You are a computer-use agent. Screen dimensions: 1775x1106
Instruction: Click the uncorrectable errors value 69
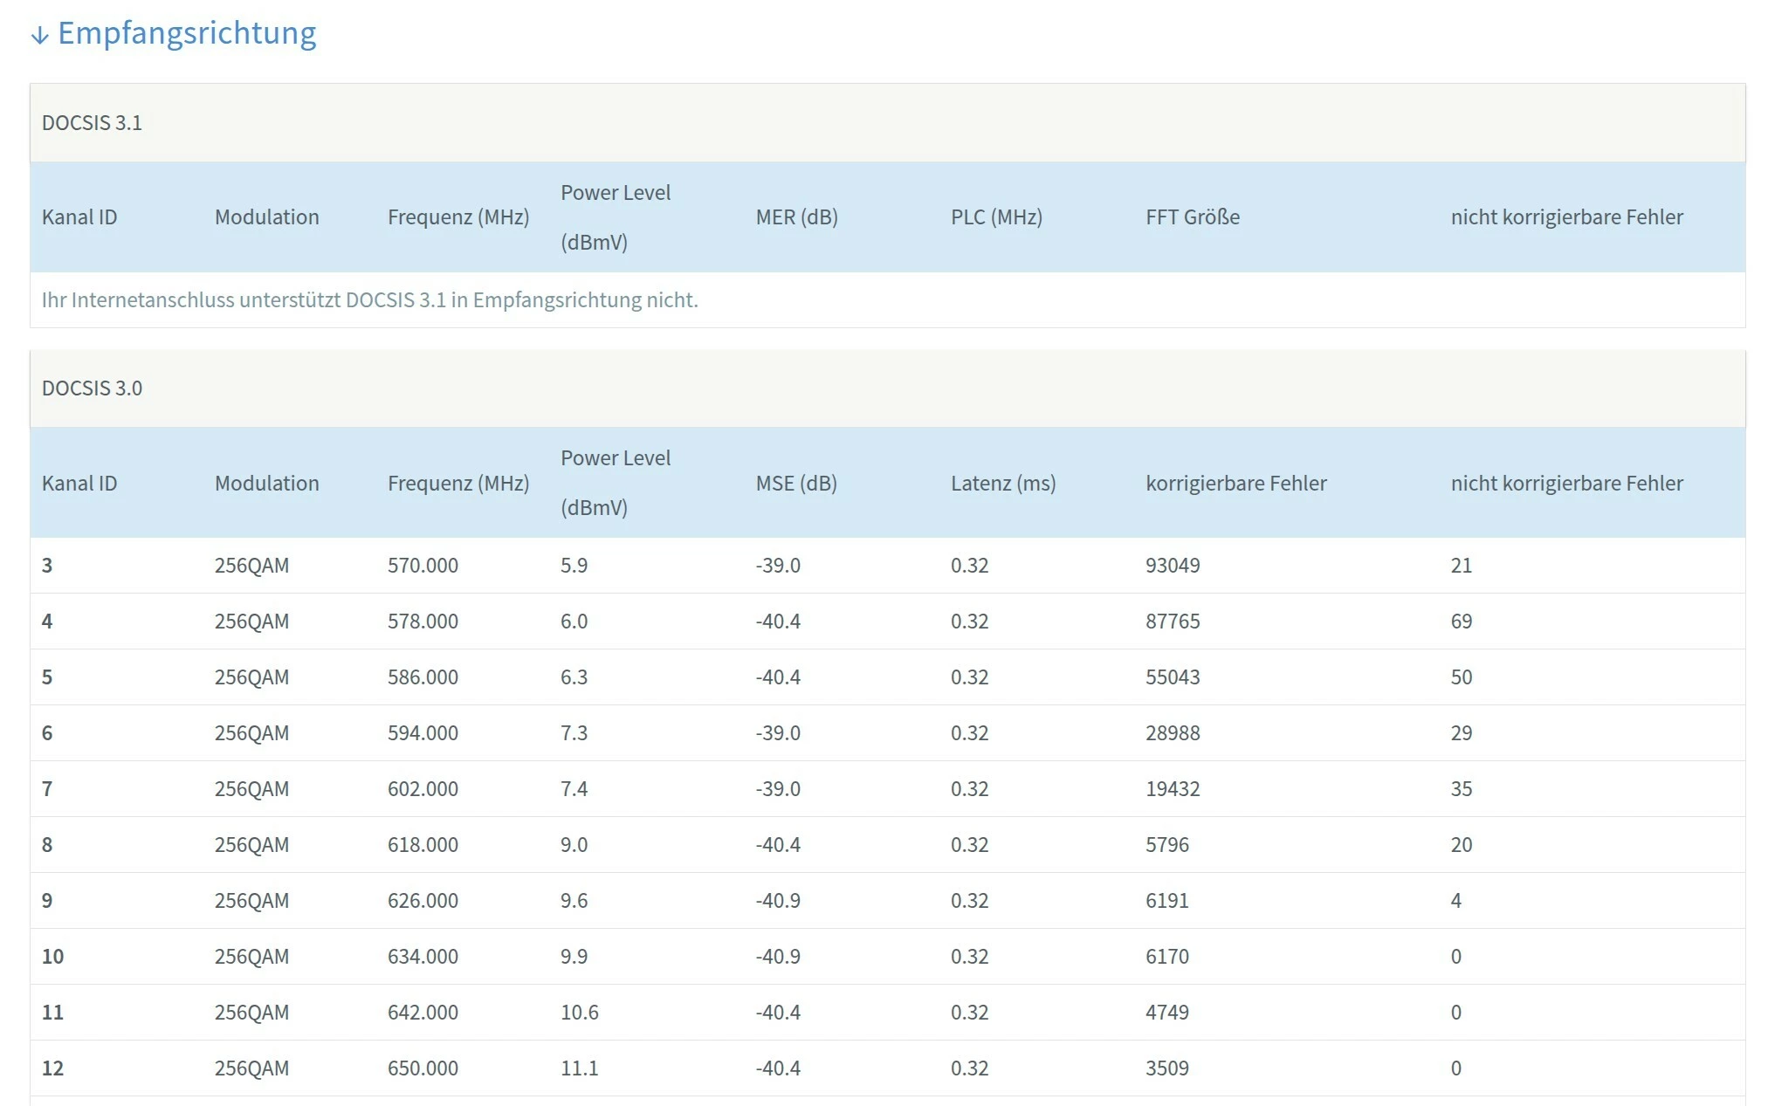pos(1461,622)
